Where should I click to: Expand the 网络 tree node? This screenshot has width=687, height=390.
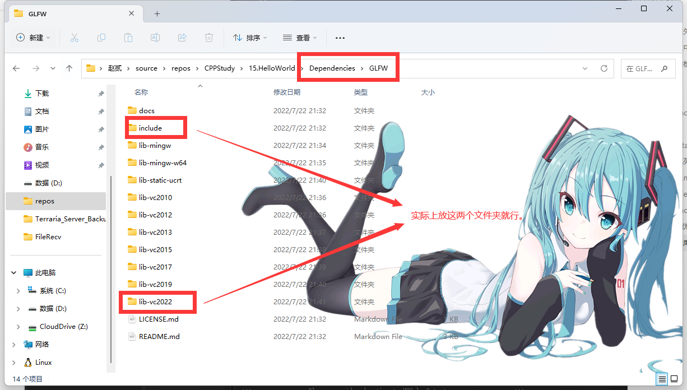[x=14, y=345]
